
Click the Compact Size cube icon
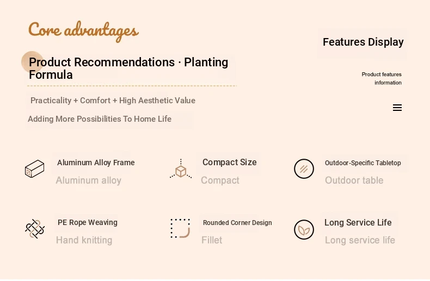pyautogui.click(x=181, y=168)
